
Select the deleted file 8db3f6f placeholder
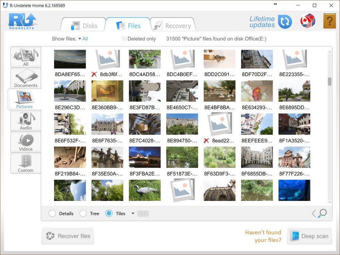click(x=107, y=60)
